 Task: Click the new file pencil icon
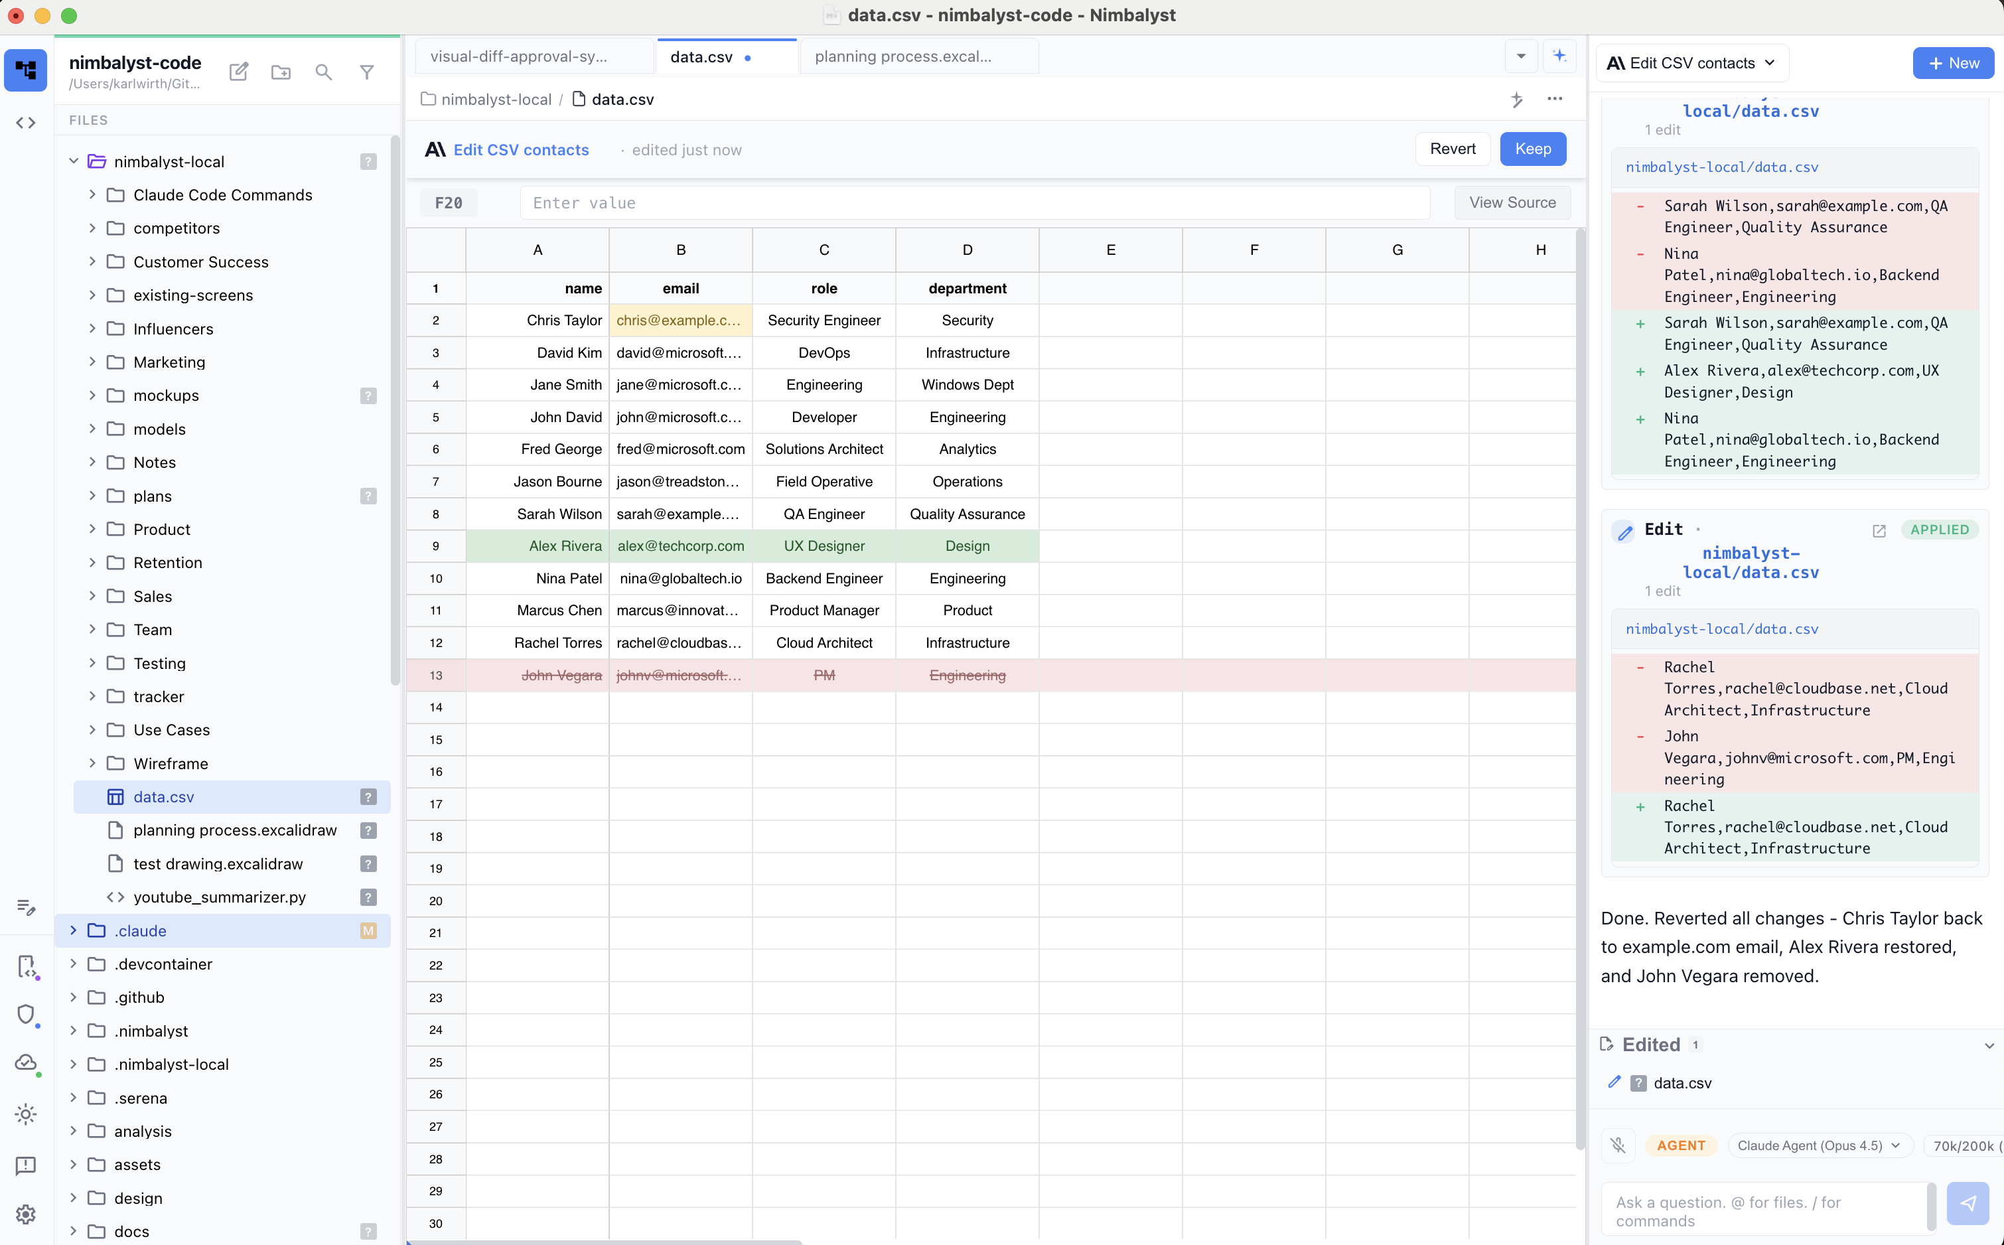[x=239, y=72]
